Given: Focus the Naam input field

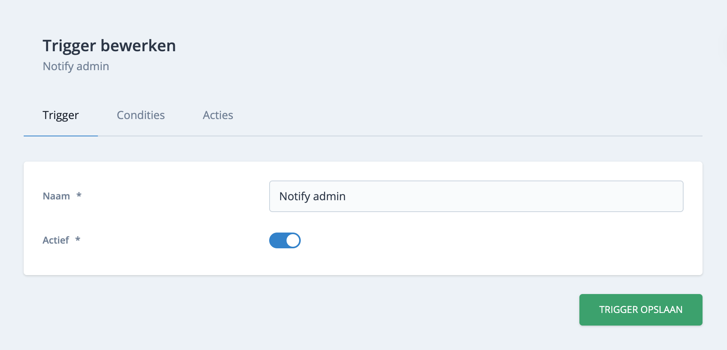Looking at the screenshot, I should (x=476, y=196).
